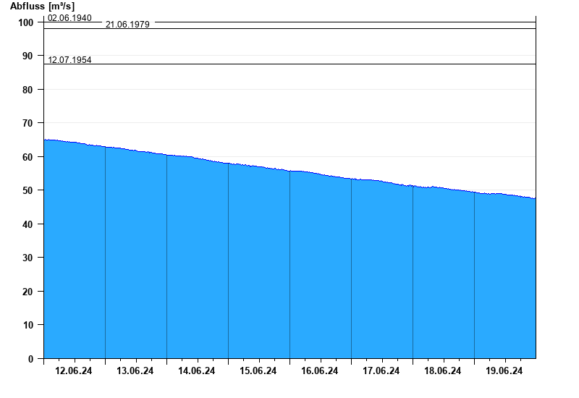The image size is (579, 398).
Task: Click the 10 y-axis value
Action: pos(28,325)
